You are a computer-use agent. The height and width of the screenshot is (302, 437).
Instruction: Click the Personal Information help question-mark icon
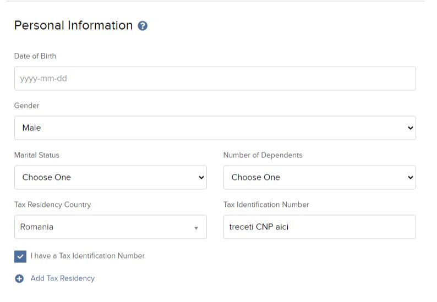[x=143, y=26]
